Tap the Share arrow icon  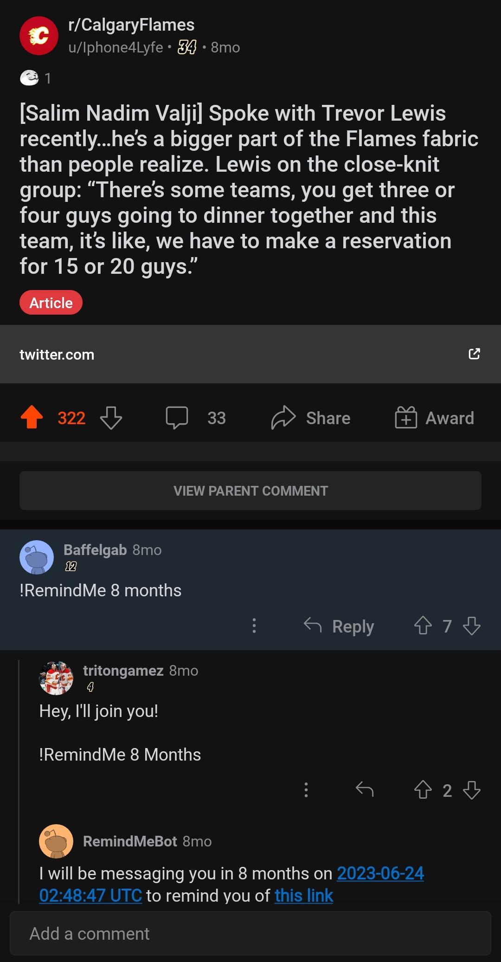(x=283, y=417)
